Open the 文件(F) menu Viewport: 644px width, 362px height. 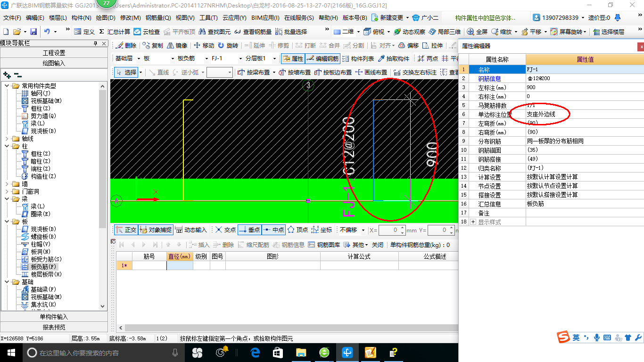tap(12, 18)
